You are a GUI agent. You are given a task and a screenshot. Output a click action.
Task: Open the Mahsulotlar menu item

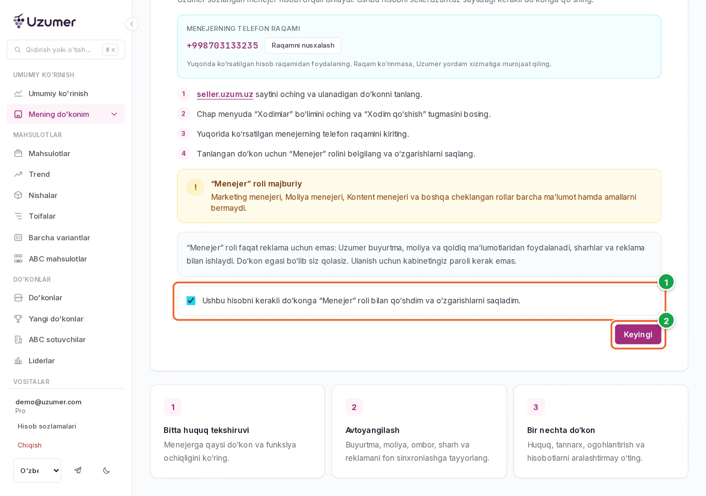66,153
